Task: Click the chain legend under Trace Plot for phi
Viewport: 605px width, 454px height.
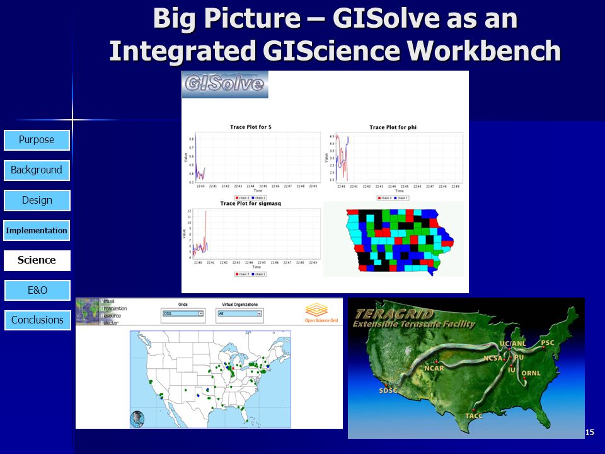Action: (x=393, y=198)
